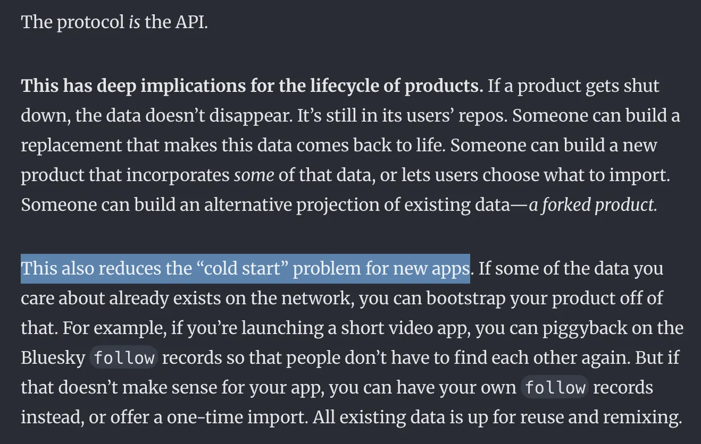
Task: Click the second 'follow' code after 'your own'
Action: click(556, 387)
